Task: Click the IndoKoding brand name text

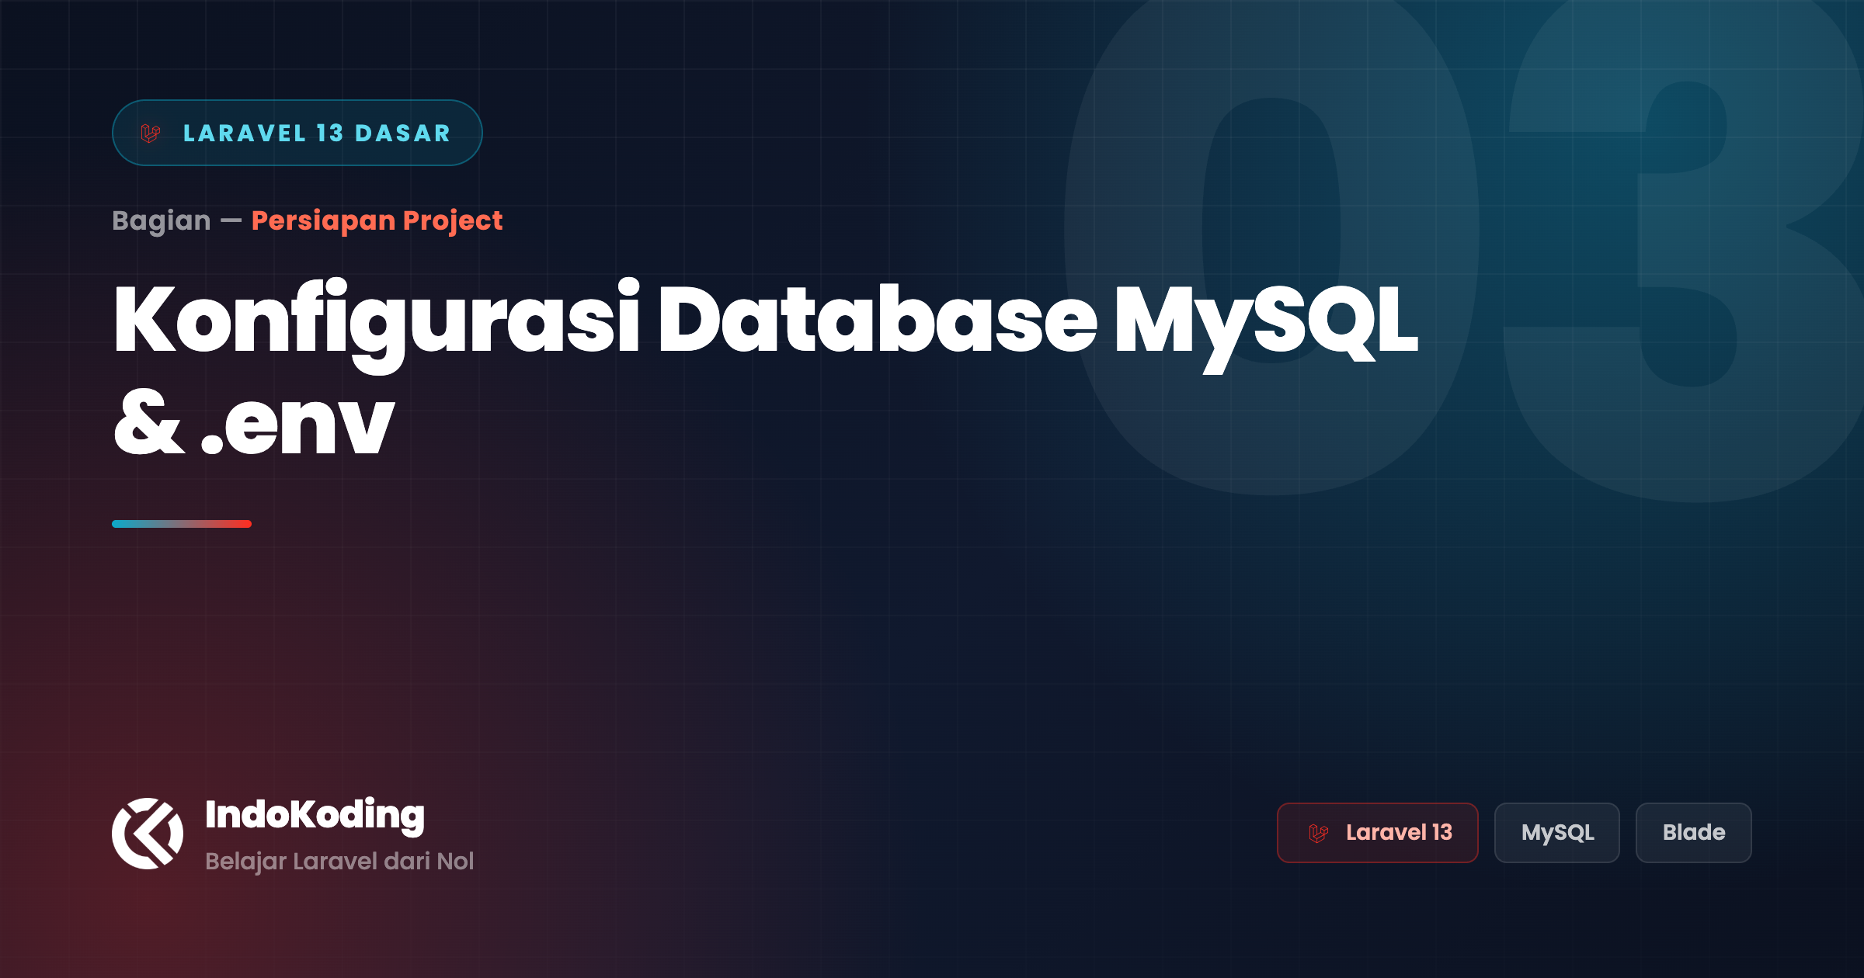Action: 315,816
